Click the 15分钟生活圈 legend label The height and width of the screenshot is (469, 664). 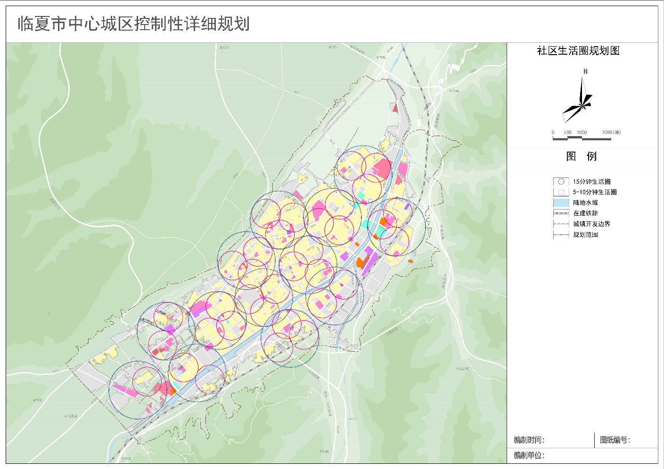[591, 182]
